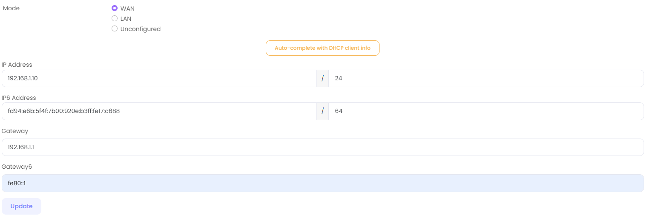
Task: Set mode to Unconfigured radio button
Action: 115,29
